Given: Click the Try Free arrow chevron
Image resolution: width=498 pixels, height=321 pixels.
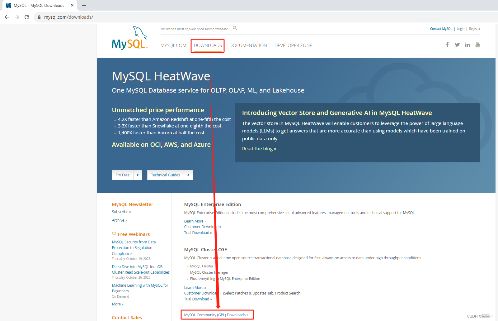Looking at the screenshot, I should (138, 175).
